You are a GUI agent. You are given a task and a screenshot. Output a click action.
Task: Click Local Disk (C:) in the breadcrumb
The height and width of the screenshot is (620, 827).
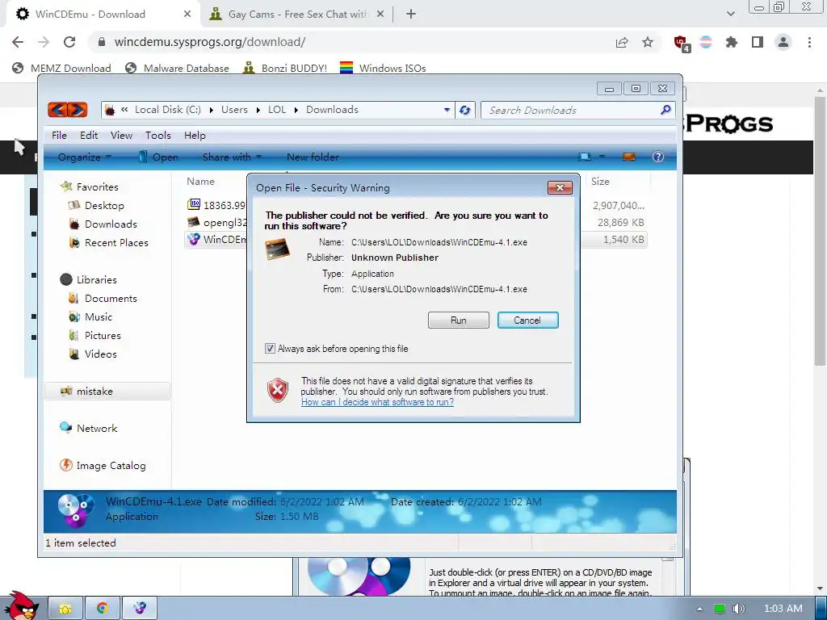pos(168,110)
